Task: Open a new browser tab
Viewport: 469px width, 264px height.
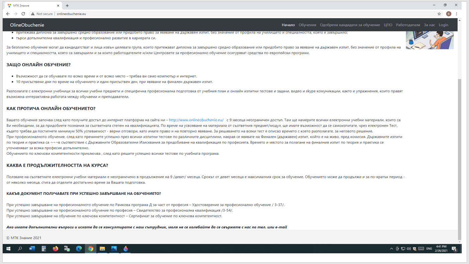Action: pyautogui.click(x=67, y=6)
